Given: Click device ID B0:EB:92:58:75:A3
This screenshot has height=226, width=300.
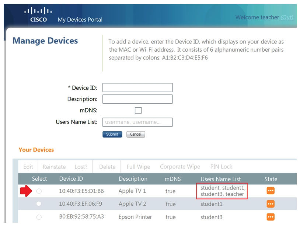Looking at the screenshot, I should pos(81,217).
